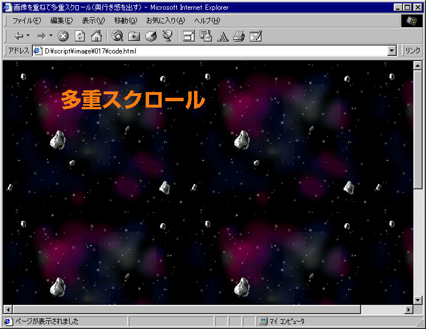Open the 表示(V) menu
The width and height of the screenshot is (426, 329).
(x=93, y=21)
